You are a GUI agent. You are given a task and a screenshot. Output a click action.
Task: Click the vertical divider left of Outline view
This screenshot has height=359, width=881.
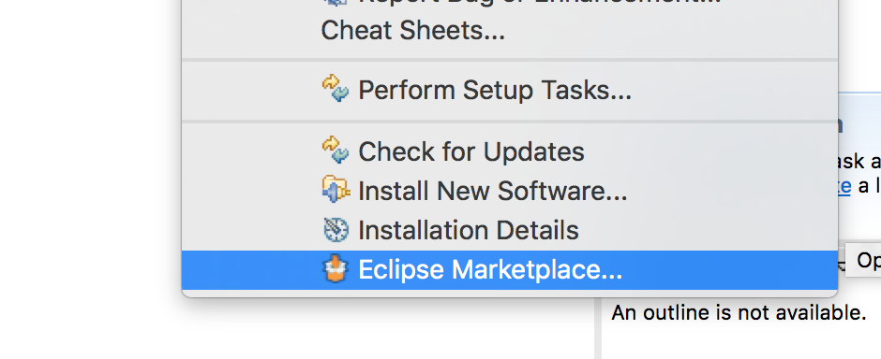598,327
